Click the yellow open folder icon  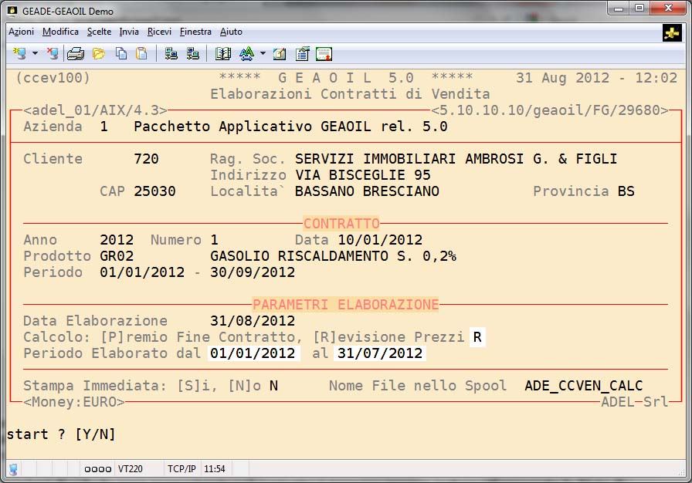coord(99,53)
